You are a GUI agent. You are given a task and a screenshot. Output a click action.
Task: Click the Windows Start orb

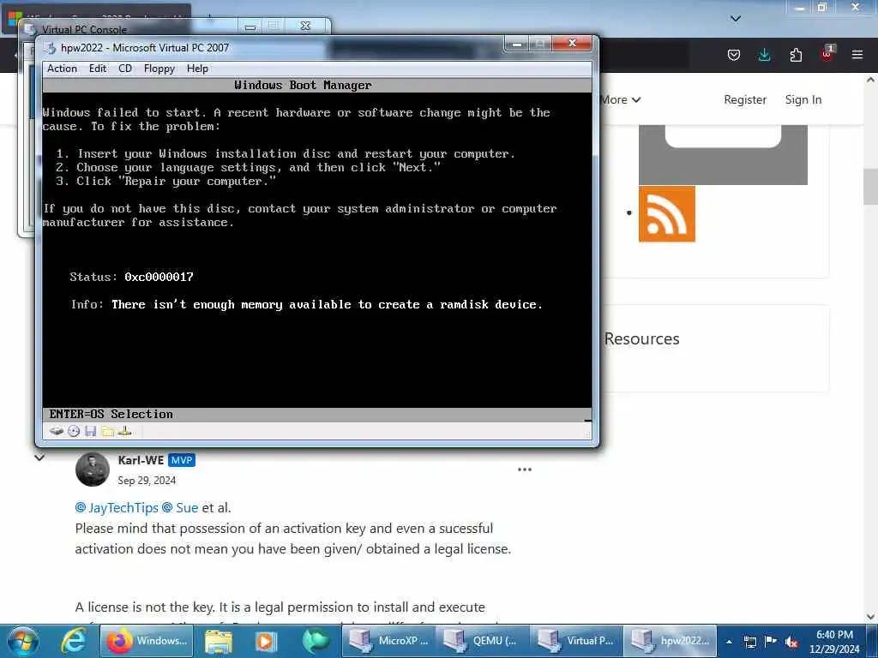[x=23, y=641]
